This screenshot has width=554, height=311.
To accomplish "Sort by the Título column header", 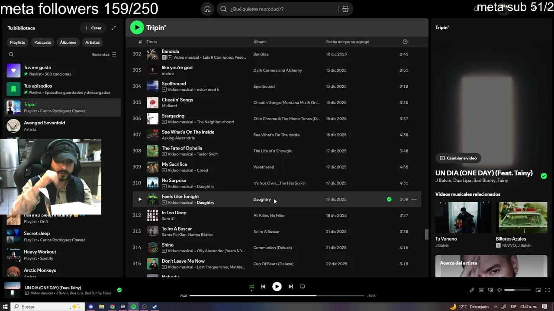I will 151,42.
